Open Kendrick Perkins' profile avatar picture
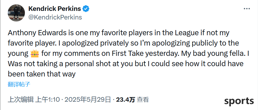Viewport: 258px width, 110px height. [16, 13]
